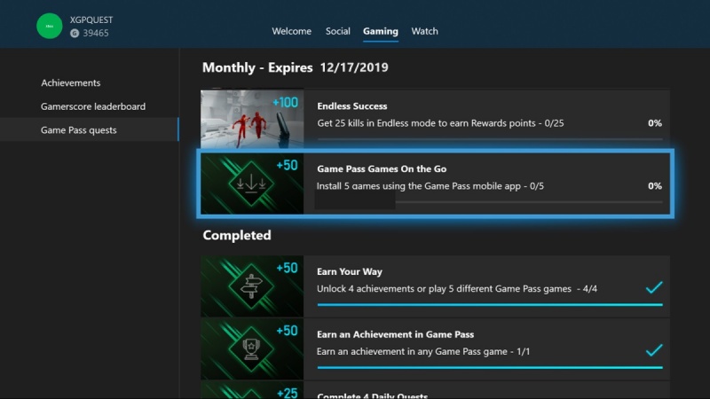Click 'Install 5 games using the Game Pass mobile app' text
Viewport: 710px width, 399px height.
tap(430, 186)
